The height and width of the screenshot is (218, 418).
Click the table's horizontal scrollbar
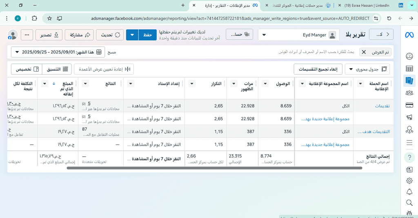204,168
